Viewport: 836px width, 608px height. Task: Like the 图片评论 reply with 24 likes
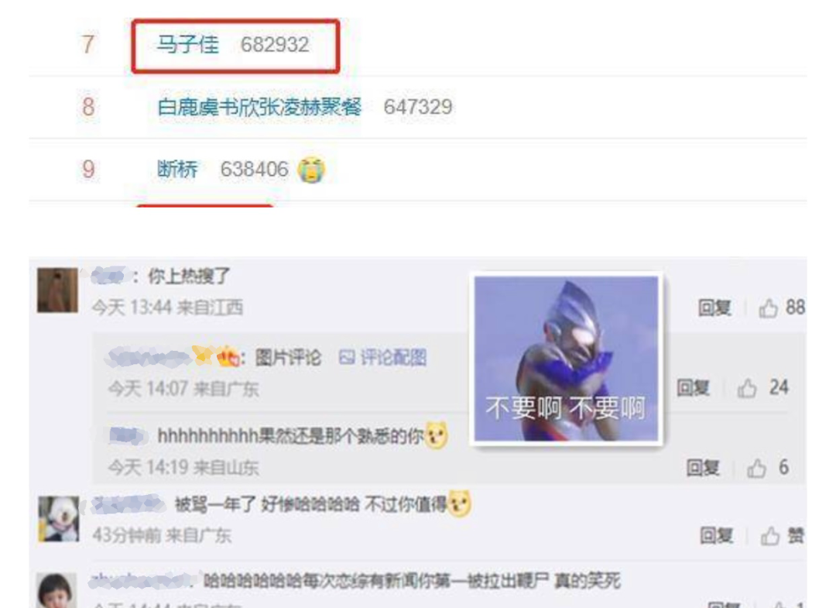pos(747,388)
